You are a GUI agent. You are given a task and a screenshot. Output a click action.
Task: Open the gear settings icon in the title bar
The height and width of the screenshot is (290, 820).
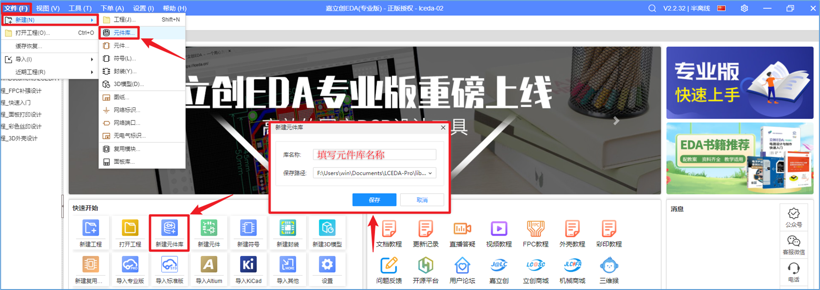click(744, 8)
